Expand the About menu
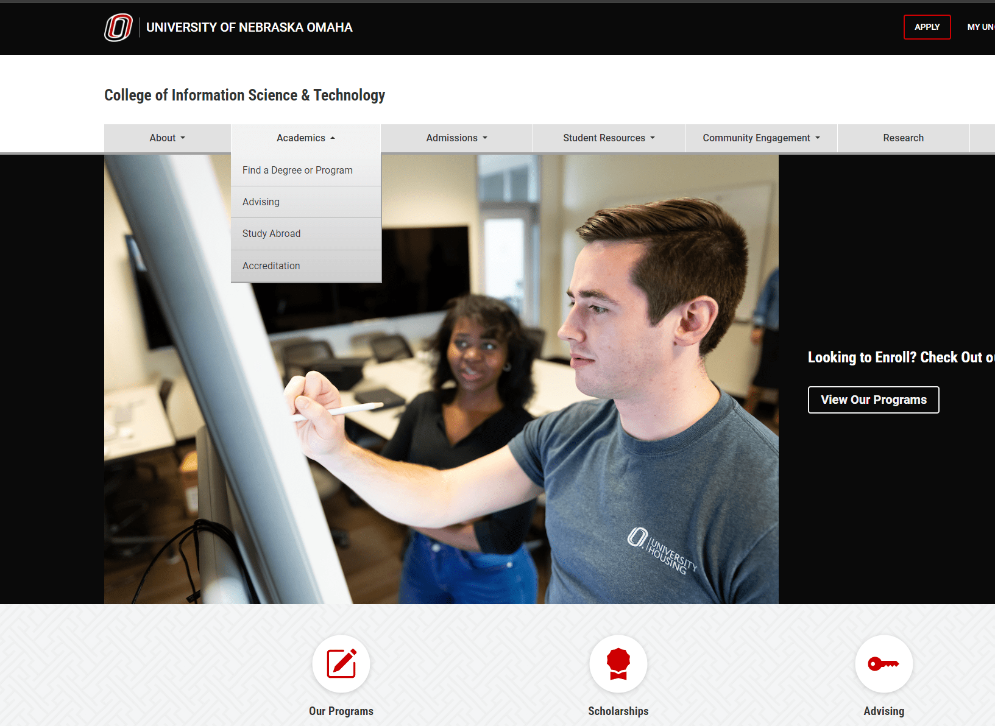Viewport: 995px width, 726px height. (x=168, y=138)
